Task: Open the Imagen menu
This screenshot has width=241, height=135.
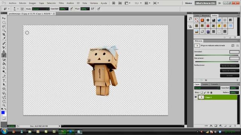Action: click(x=32, y=3)
